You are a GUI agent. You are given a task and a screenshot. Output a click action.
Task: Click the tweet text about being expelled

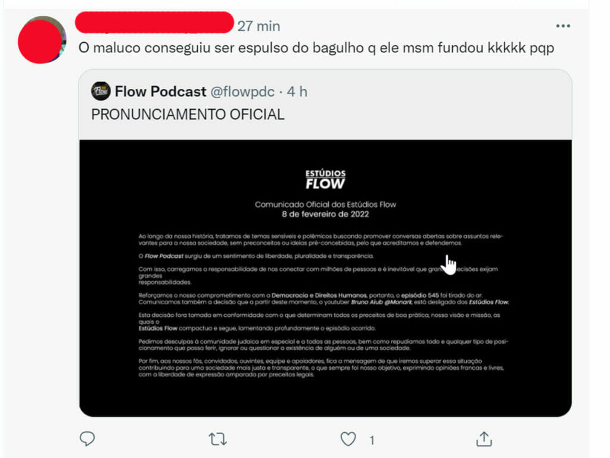pos(316,48)
